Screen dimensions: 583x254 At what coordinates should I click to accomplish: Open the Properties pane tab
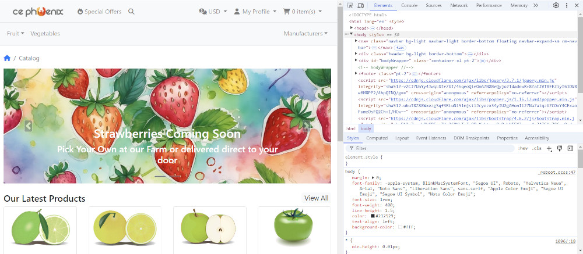[507, 138]
